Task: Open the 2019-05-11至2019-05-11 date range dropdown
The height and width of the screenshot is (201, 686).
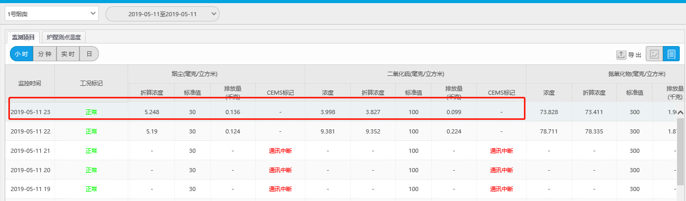Action: [x=163, y=14]
